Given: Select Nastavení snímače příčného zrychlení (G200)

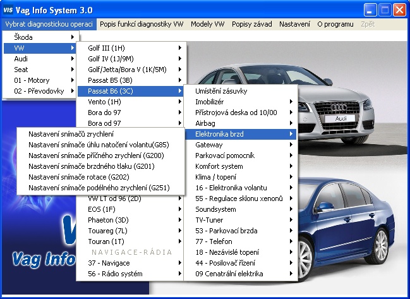Looking at the screenshot, I should tap(100, 155).
